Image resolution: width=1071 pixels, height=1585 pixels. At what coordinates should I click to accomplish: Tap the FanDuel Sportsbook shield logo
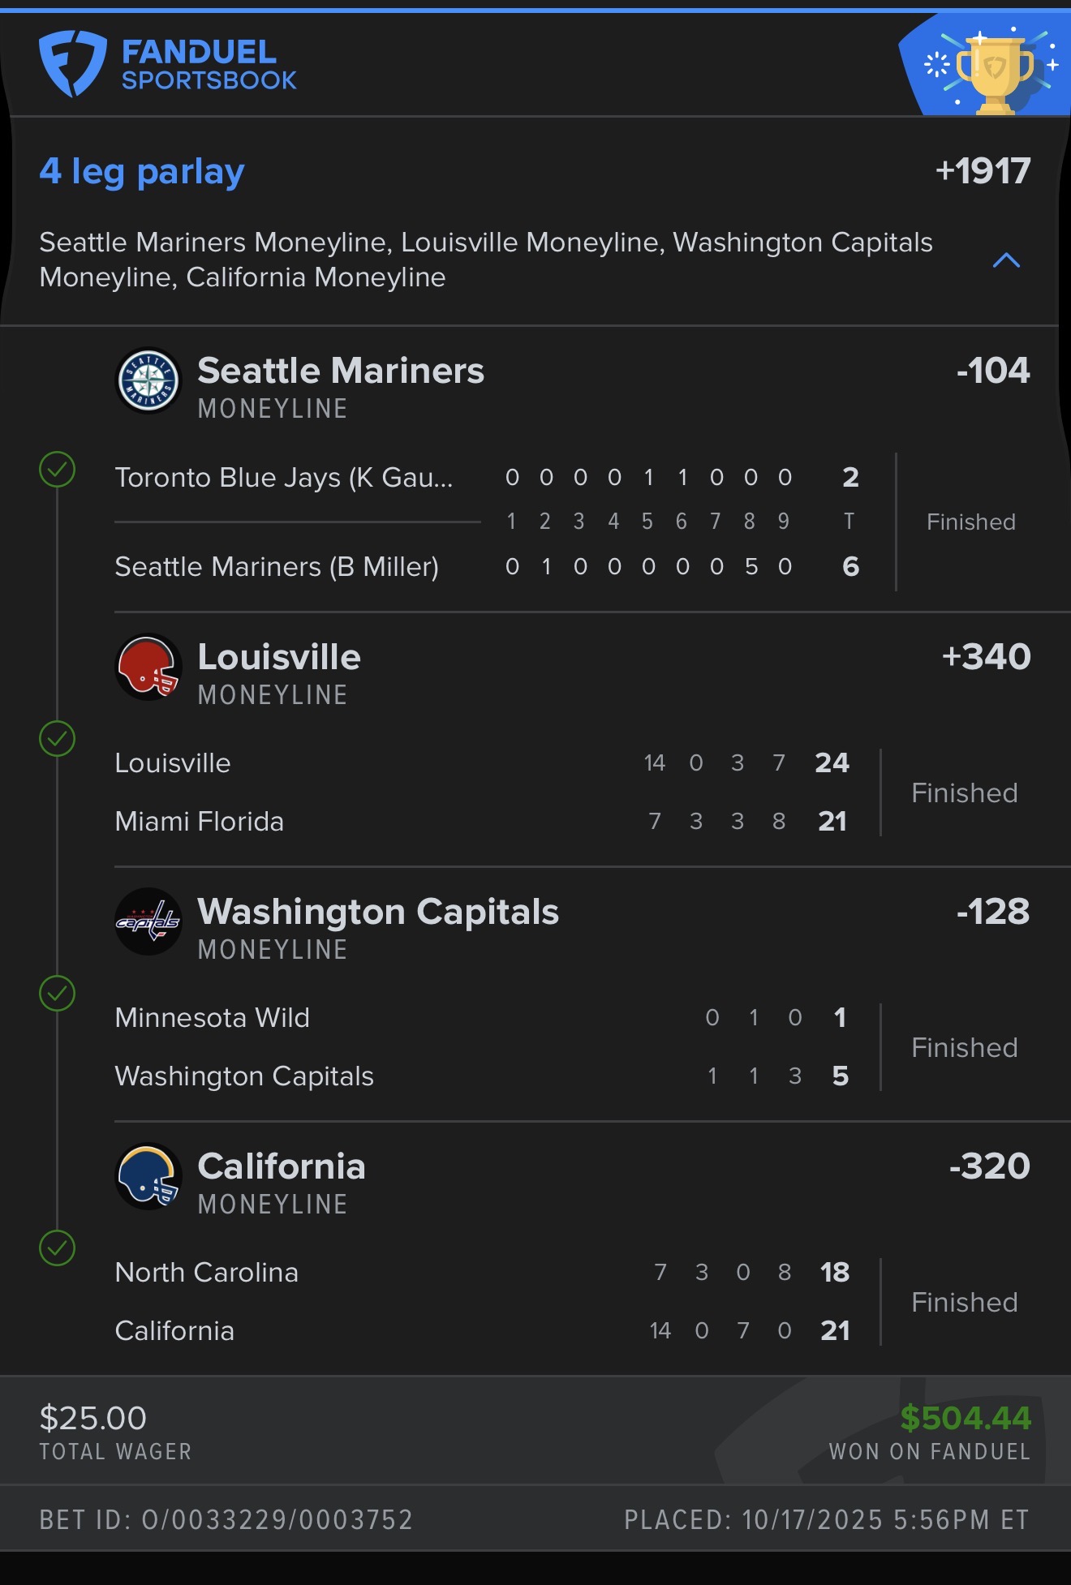(73, 63)
